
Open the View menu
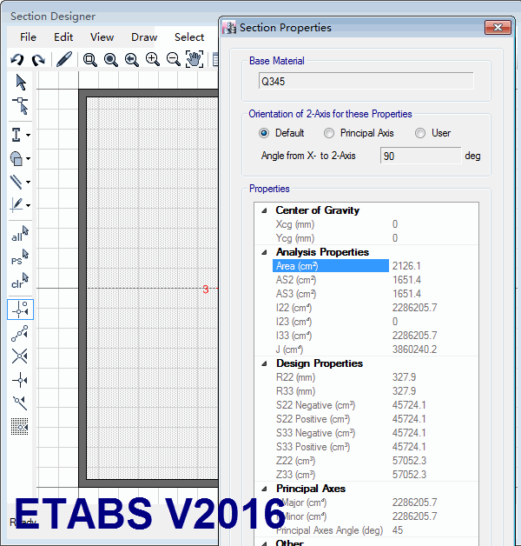coord(102,37)
